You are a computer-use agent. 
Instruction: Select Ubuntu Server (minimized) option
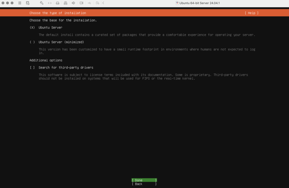[32, 42]
